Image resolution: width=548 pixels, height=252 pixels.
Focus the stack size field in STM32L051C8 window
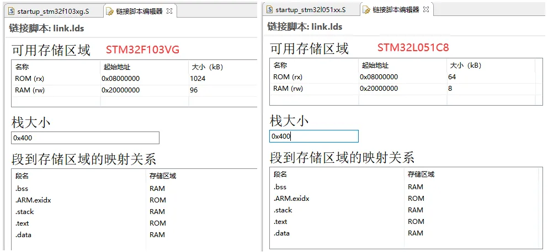(314, 136)
